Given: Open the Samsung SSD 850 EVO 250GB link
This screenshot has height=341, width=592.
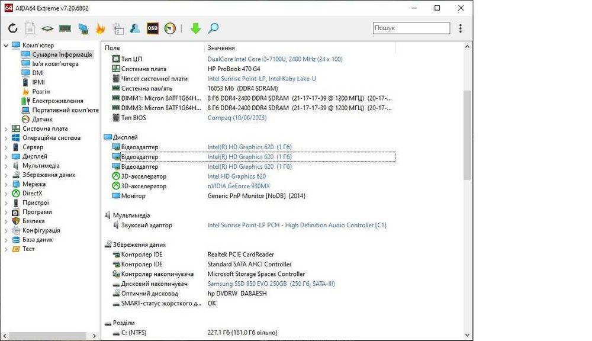Looking at the screenshot, I should pos(271,284).
